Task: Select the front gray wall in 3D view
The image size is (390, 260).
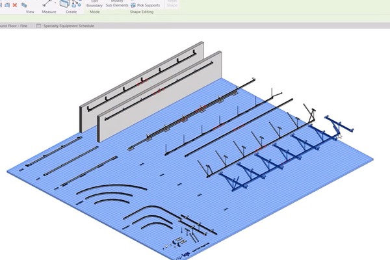Action: pos(156,96)
